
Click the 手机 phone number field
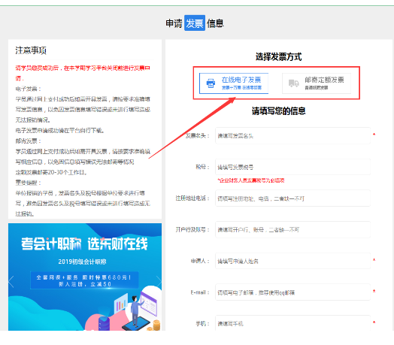pyautogui.click(x=292, y=323)
